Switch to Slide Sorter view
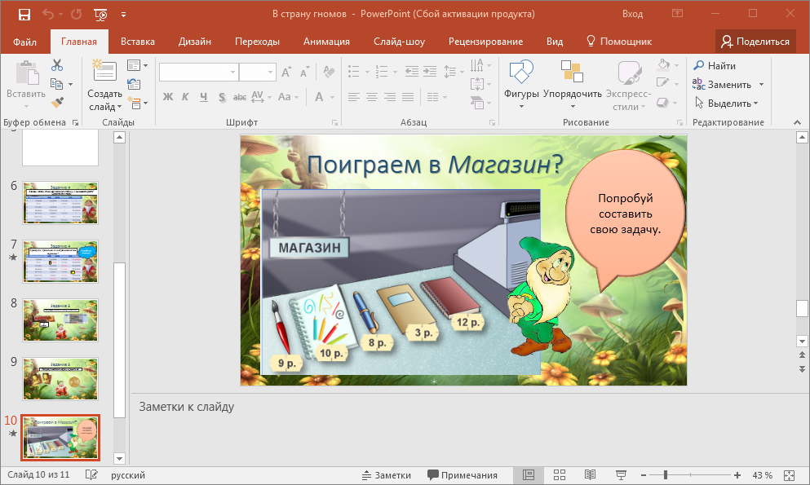Viewport: 810px width, 485px height. [x=560, y=474]
